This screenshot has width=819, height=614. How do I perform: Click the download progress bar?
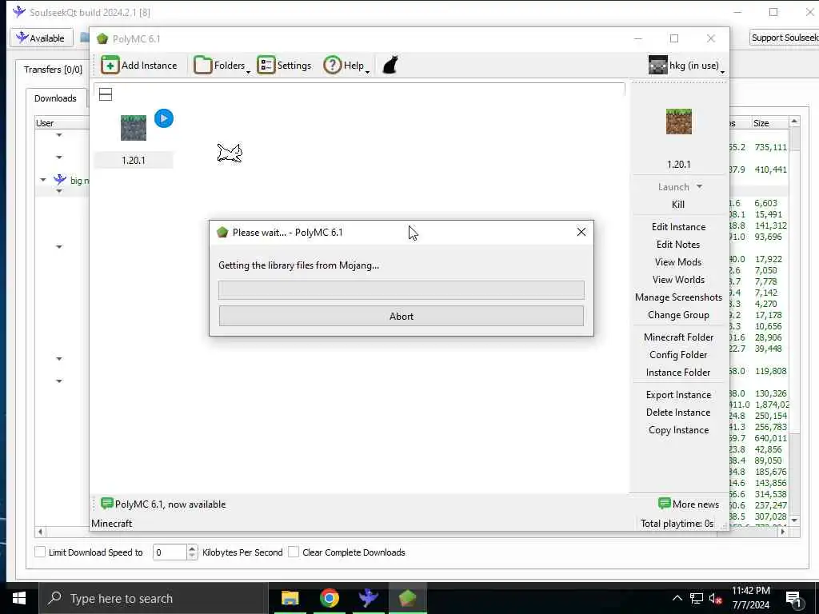[x=402, y=289]
